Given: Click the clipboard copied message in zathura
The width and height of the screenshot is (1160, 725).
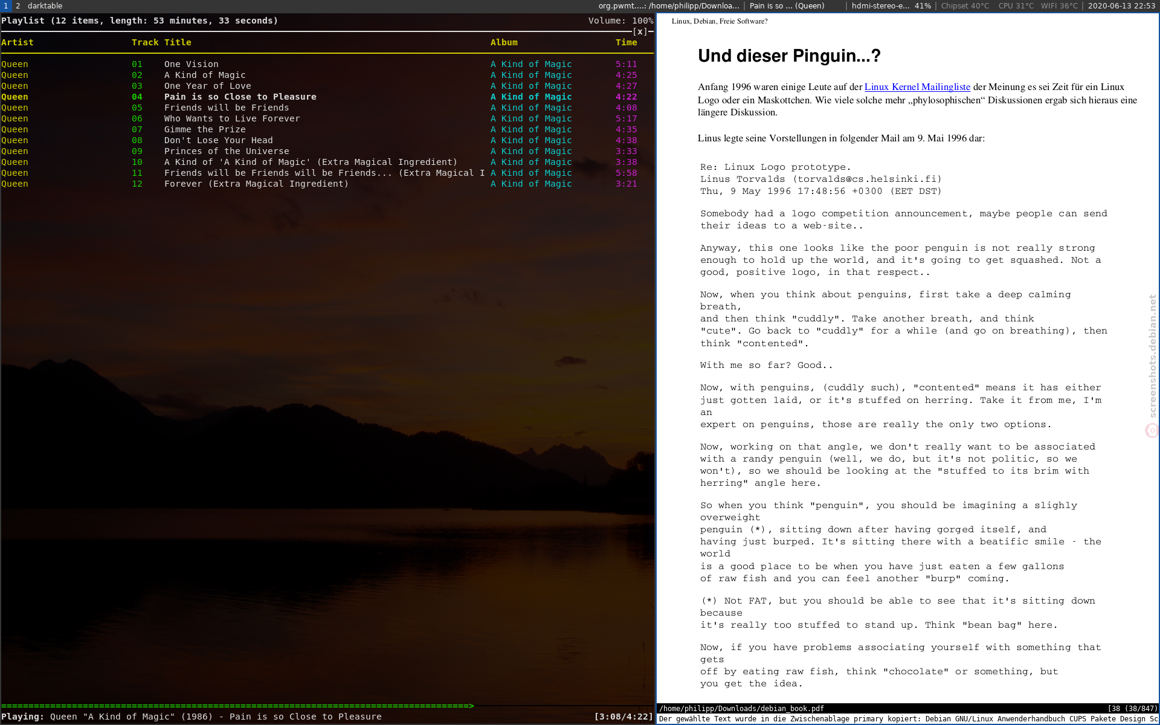Looking at the screenshot, I should click(x=908, y=719).
